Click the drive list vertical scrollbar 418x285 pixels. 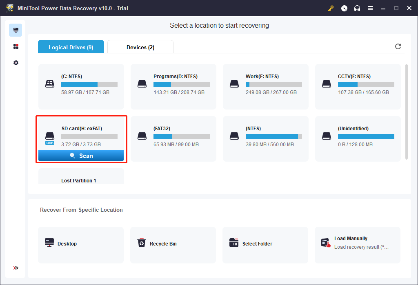coord(407,112)
